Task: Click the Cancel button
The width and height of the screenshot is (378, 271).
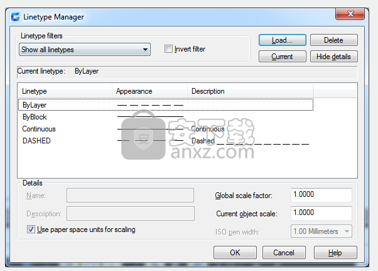Action: (284, 253)
